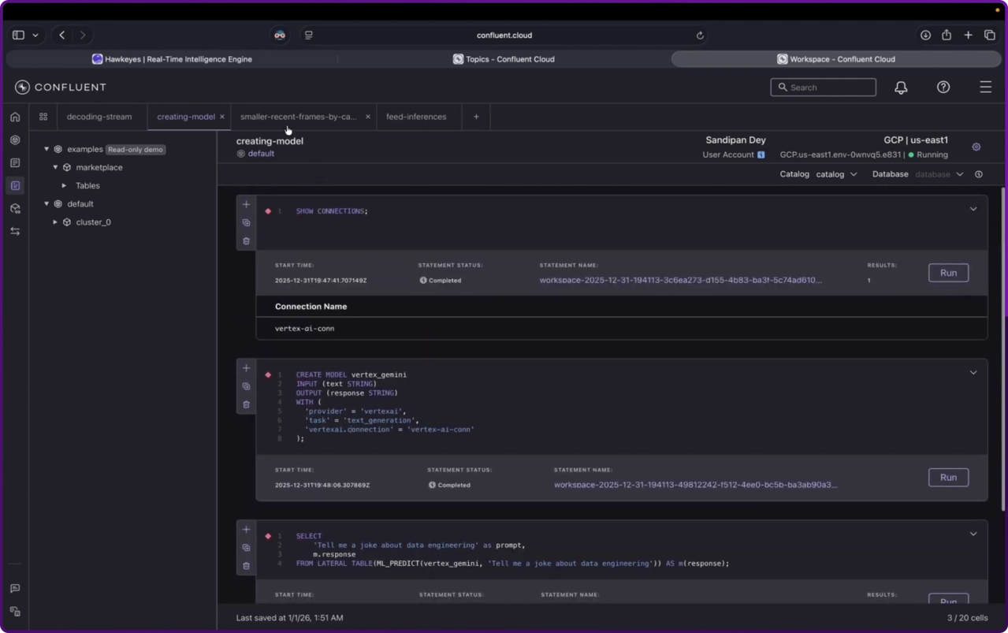
Task: Open a new browser tab with plus icon
Action: (968, 35)
